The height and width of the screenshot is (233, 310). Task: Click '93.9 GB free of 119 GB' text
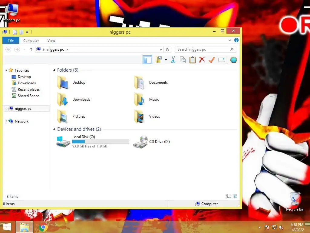(90, 146)
